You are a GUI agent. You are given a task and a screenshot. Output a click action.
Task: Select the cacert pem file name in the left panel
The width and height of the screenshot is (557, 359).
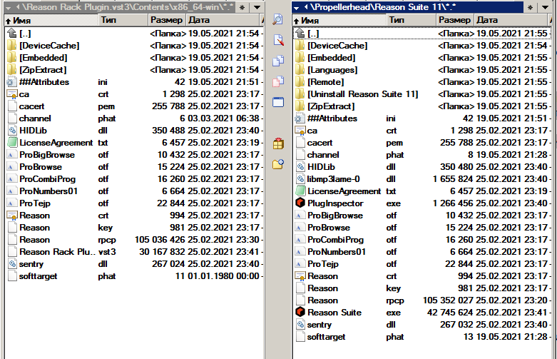(31, 106)
